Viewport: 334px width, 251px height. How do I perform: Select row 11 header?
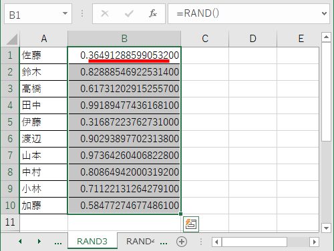(x=10, y=222)
